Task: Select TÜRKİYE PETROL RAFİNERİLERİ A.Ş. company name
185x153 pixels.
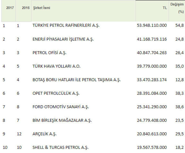Action: (x=66, y=26)
